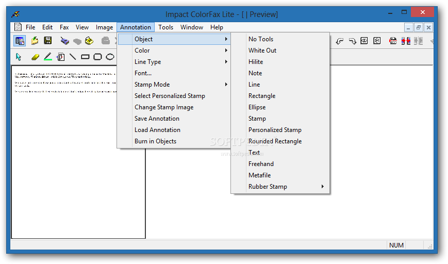This screenshot has height=264, width=448.
Task: Select the ellipse drawing tool icon
Action: click(110, 57)
